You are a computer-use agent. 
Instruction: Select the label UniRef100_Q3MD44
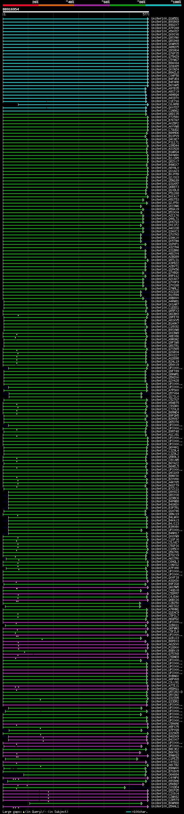(x=165, y=146)
